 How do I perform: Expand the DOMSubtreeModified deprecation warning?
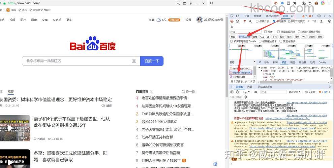click(x=236, y=123)
